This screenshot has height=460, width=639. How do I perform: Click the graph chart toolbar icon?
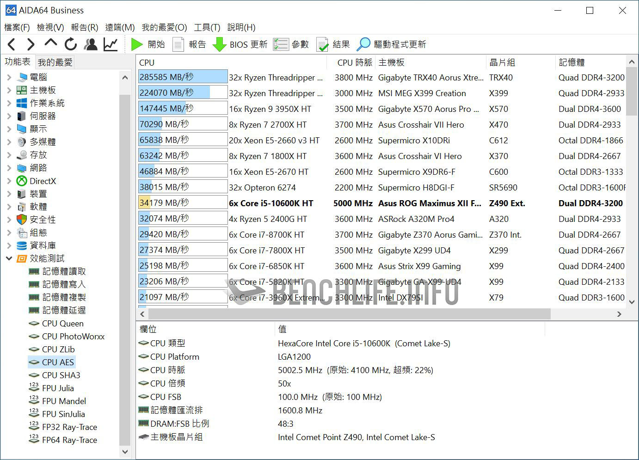click(x=111, y=44)
